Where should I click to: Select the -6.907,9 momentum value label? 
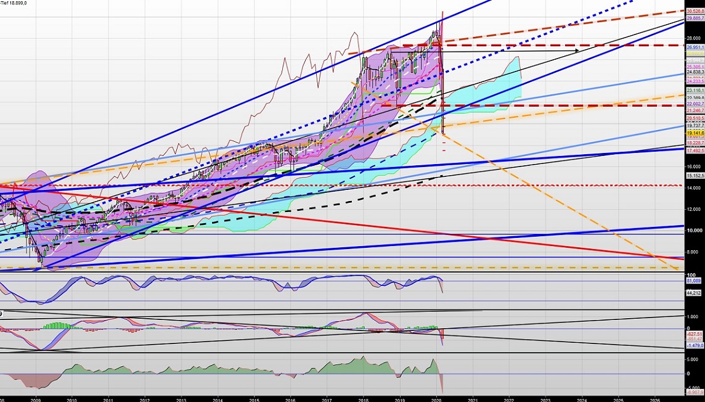pyautogui.click(x=695, y=391)
